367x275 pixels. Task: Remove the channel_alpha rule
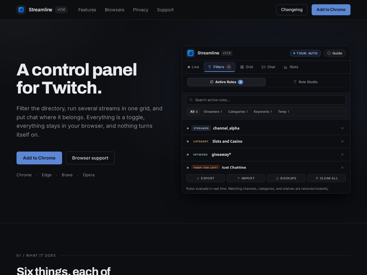point(343,128)
